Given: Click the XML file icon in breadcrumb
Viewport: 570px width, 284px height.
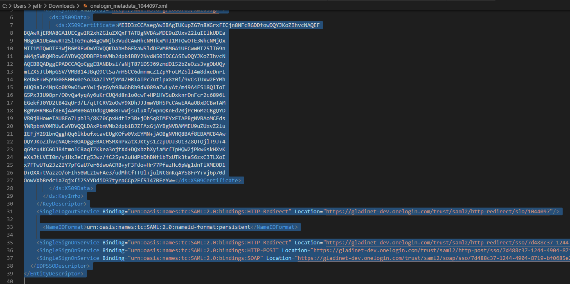Looking at the screenshot, I should [85, 6].
